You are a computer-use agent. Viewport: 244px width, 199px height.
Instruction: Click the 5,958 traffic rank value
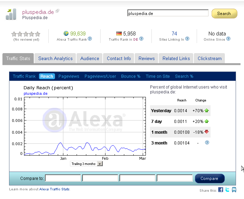tap(129, 34)
